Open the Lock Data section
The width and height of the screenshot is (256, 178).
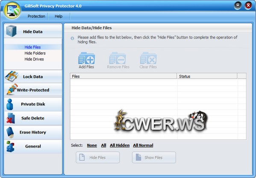pos(33,77)
